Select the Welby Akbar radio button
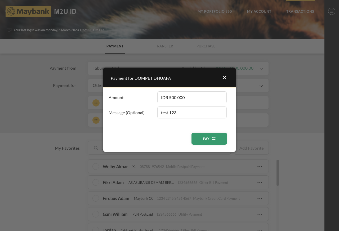Viewport: 339px width, 231px height. tap(96, 166)
